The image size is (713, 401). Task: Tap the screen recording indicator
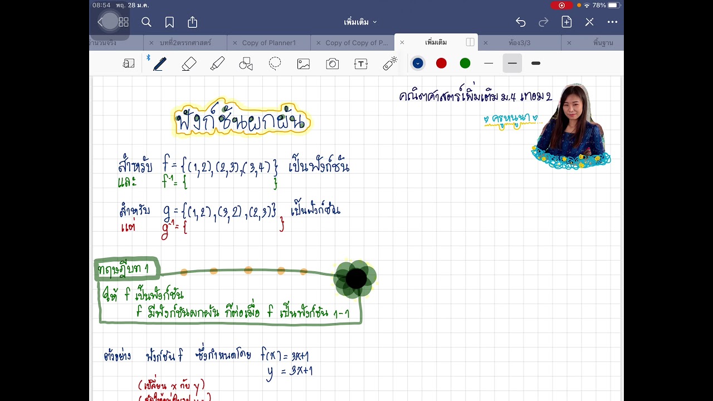tap(561, 5)
